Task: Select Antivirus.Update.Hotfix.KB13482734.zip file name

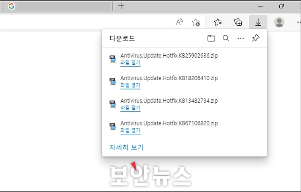Action: point(169,101)
